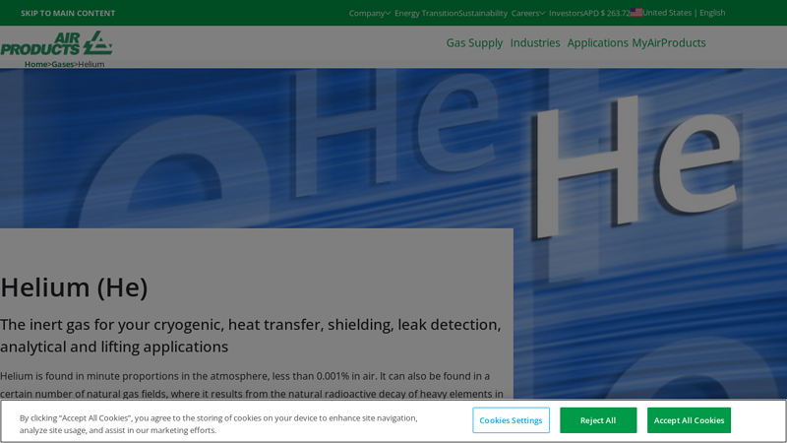Screen dimensions: 787x443
Task: Click Skip to Main Content link
Action: pyautogui.click(x=68, y=13)
